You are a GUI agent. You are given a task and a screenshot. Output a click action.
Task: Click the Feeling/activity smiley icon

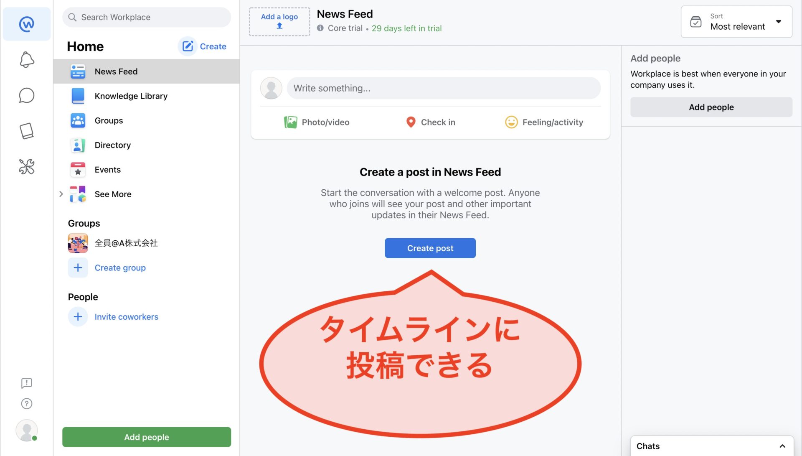(511, 122)
